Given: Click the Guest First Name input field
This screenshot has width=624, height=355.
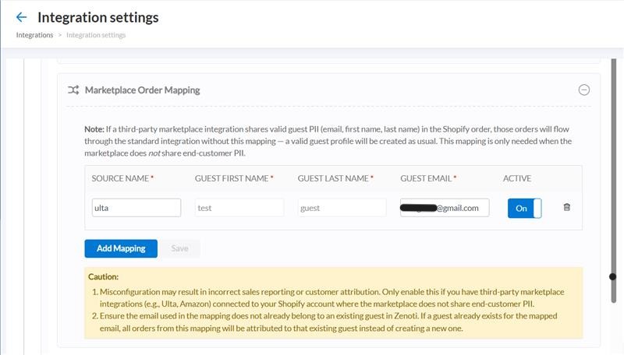Looking at the screenshot, I should (x=239, y=208).
